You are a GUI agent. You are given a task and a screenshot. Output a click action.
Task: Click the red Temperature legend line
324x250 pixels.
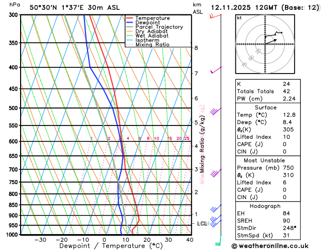[x=130, y=18]
